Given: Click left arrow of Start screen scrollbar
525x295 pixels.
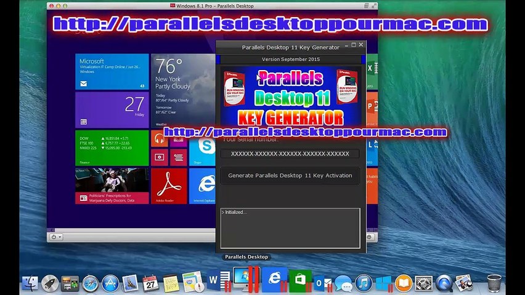Looking at the screenshot, I should tap(52, 230).
